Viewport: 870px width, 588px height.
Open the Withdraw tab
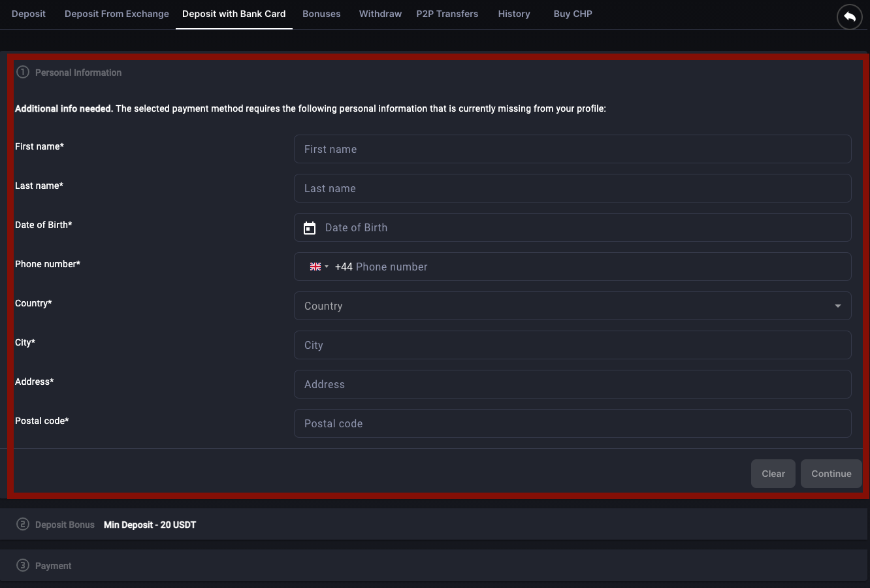tap(380, 14)
